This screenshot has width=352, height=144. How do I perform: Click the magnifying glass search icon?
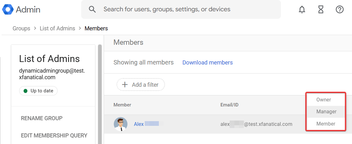tap(92, 9)
